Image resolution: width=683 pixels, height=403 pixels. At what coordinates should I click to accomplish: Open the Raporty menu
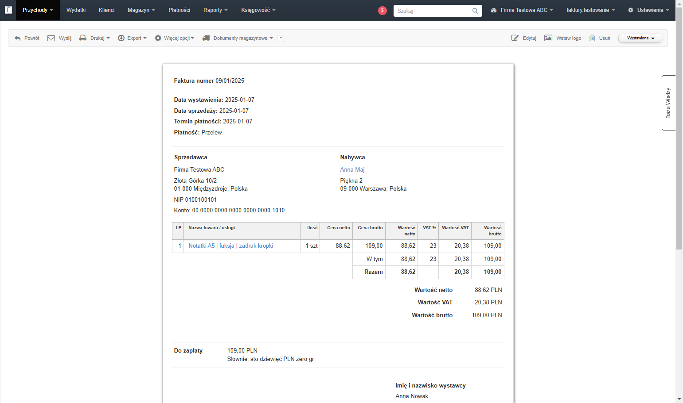[x=215, y=10]
